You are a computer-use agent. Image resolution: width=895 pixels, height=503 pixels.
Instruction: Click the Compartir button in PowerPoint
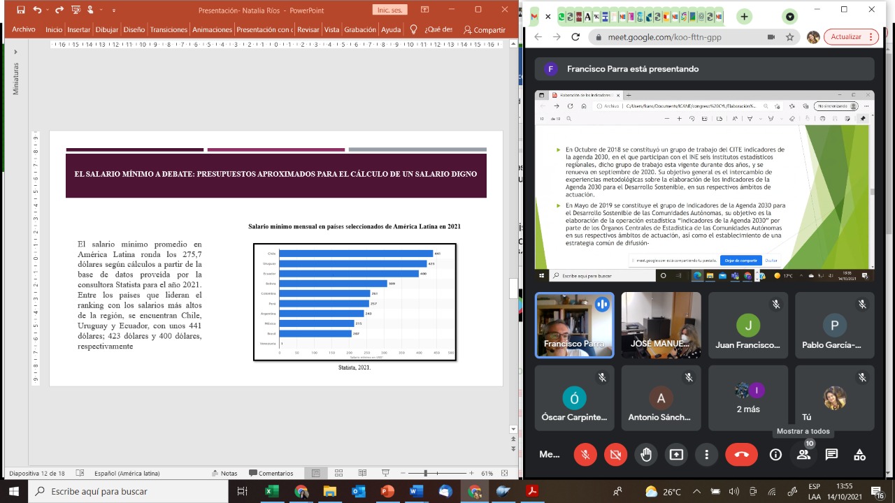pos(484,30)
